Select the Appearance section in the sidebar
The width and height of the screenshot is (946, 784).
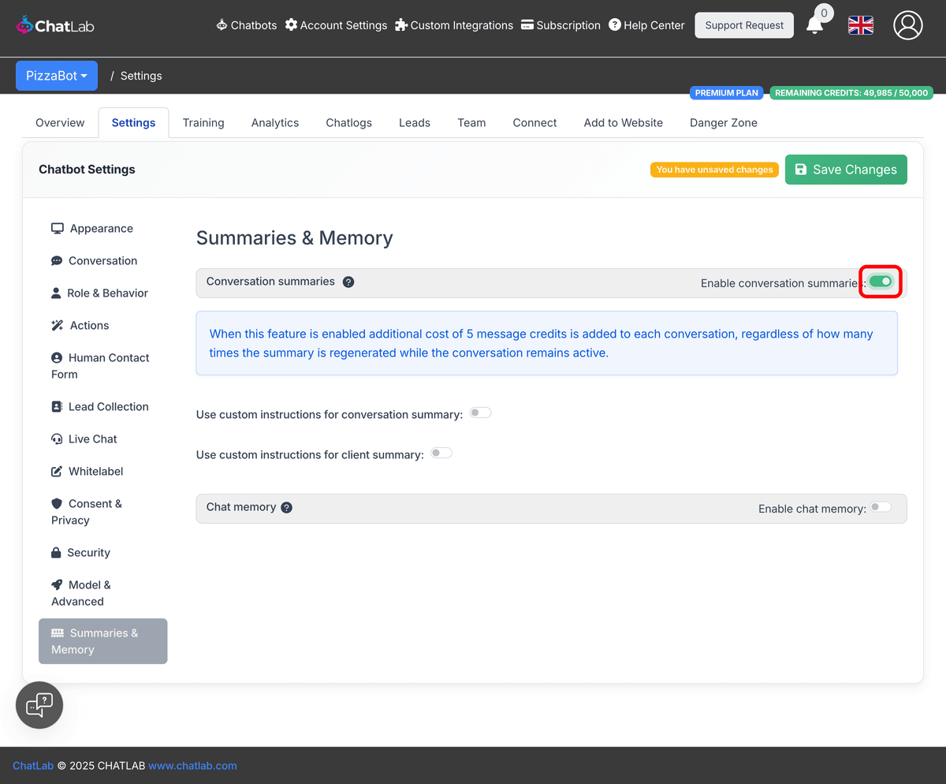tap(92, 228)
